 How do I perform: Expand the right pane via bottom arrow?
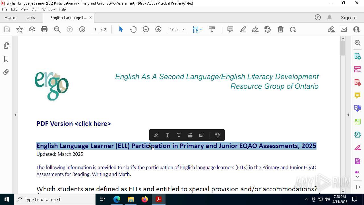click(x=358, y=187)
